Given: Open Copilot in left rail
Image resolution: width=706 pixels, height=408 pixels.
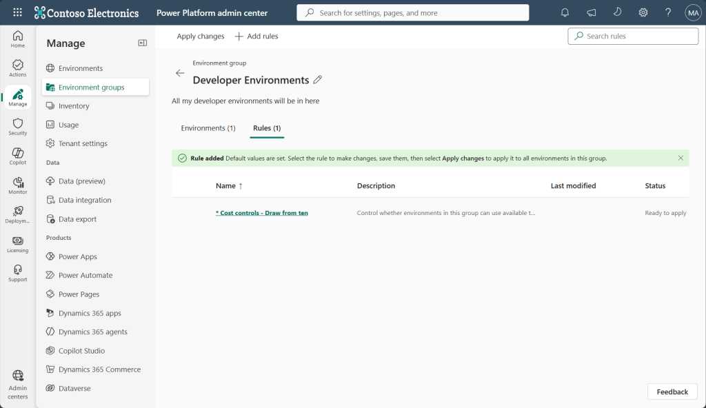Looking at the screenshot, I should click(17, 156).
